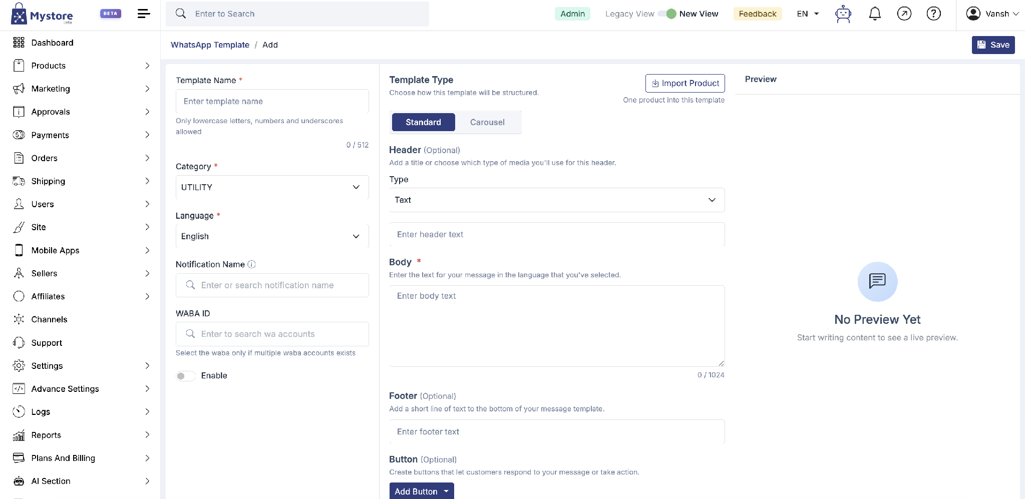Screen dimensions: 1025x499
Task: Click the Channels network icon
Action: (x=19, y=319)
